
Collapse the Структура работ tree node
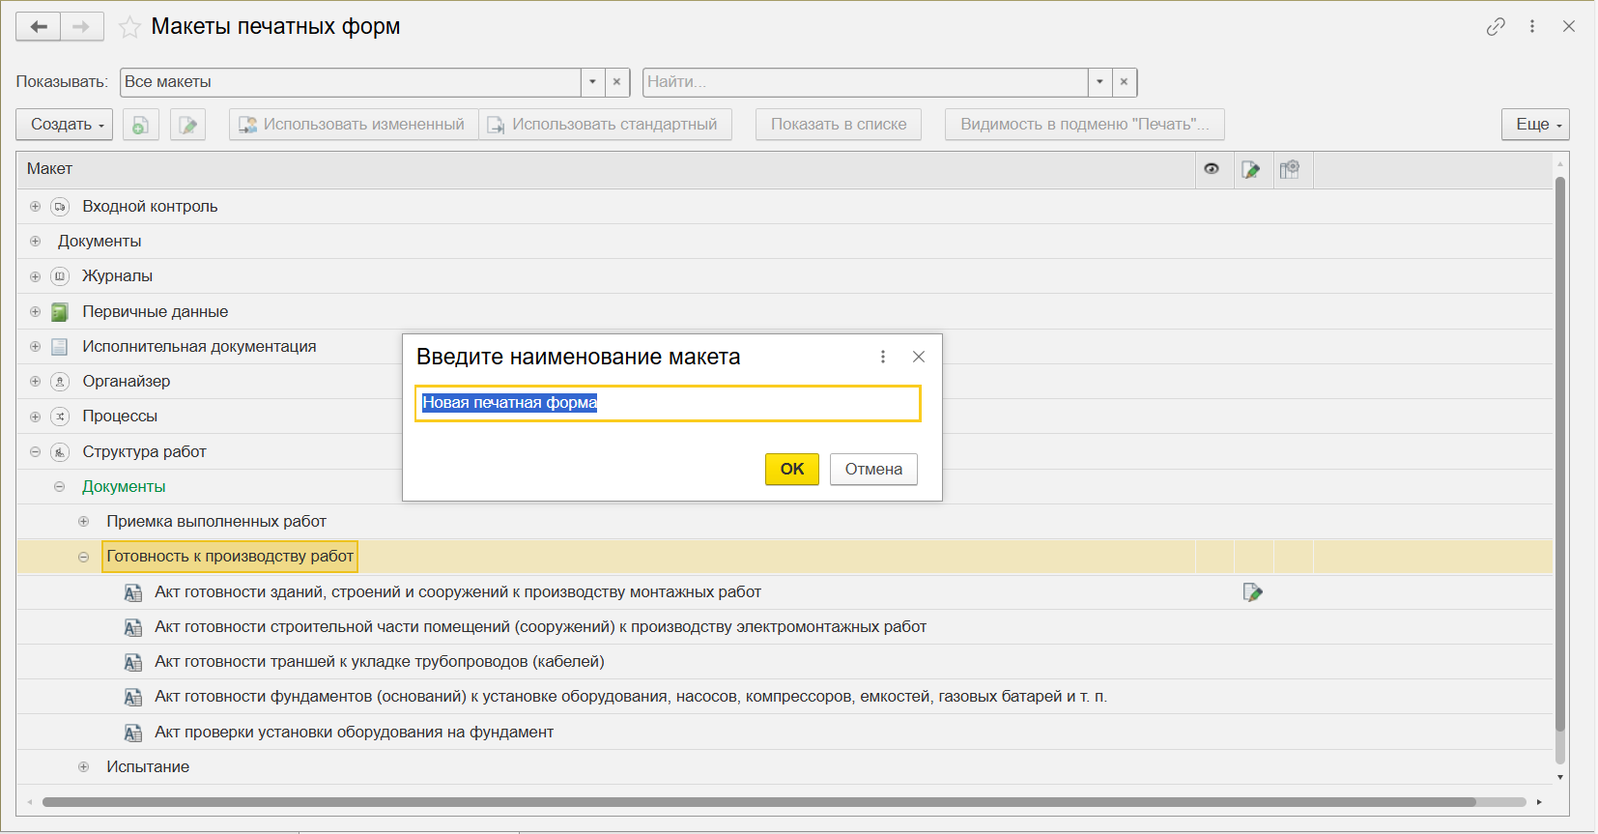pyautogui.click(x=35, y=451)
